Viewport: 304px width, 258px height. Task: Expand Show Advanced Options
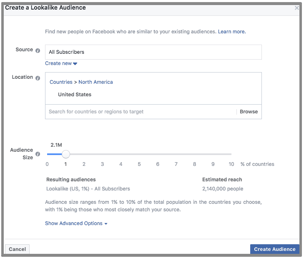(x=76, y=223)
